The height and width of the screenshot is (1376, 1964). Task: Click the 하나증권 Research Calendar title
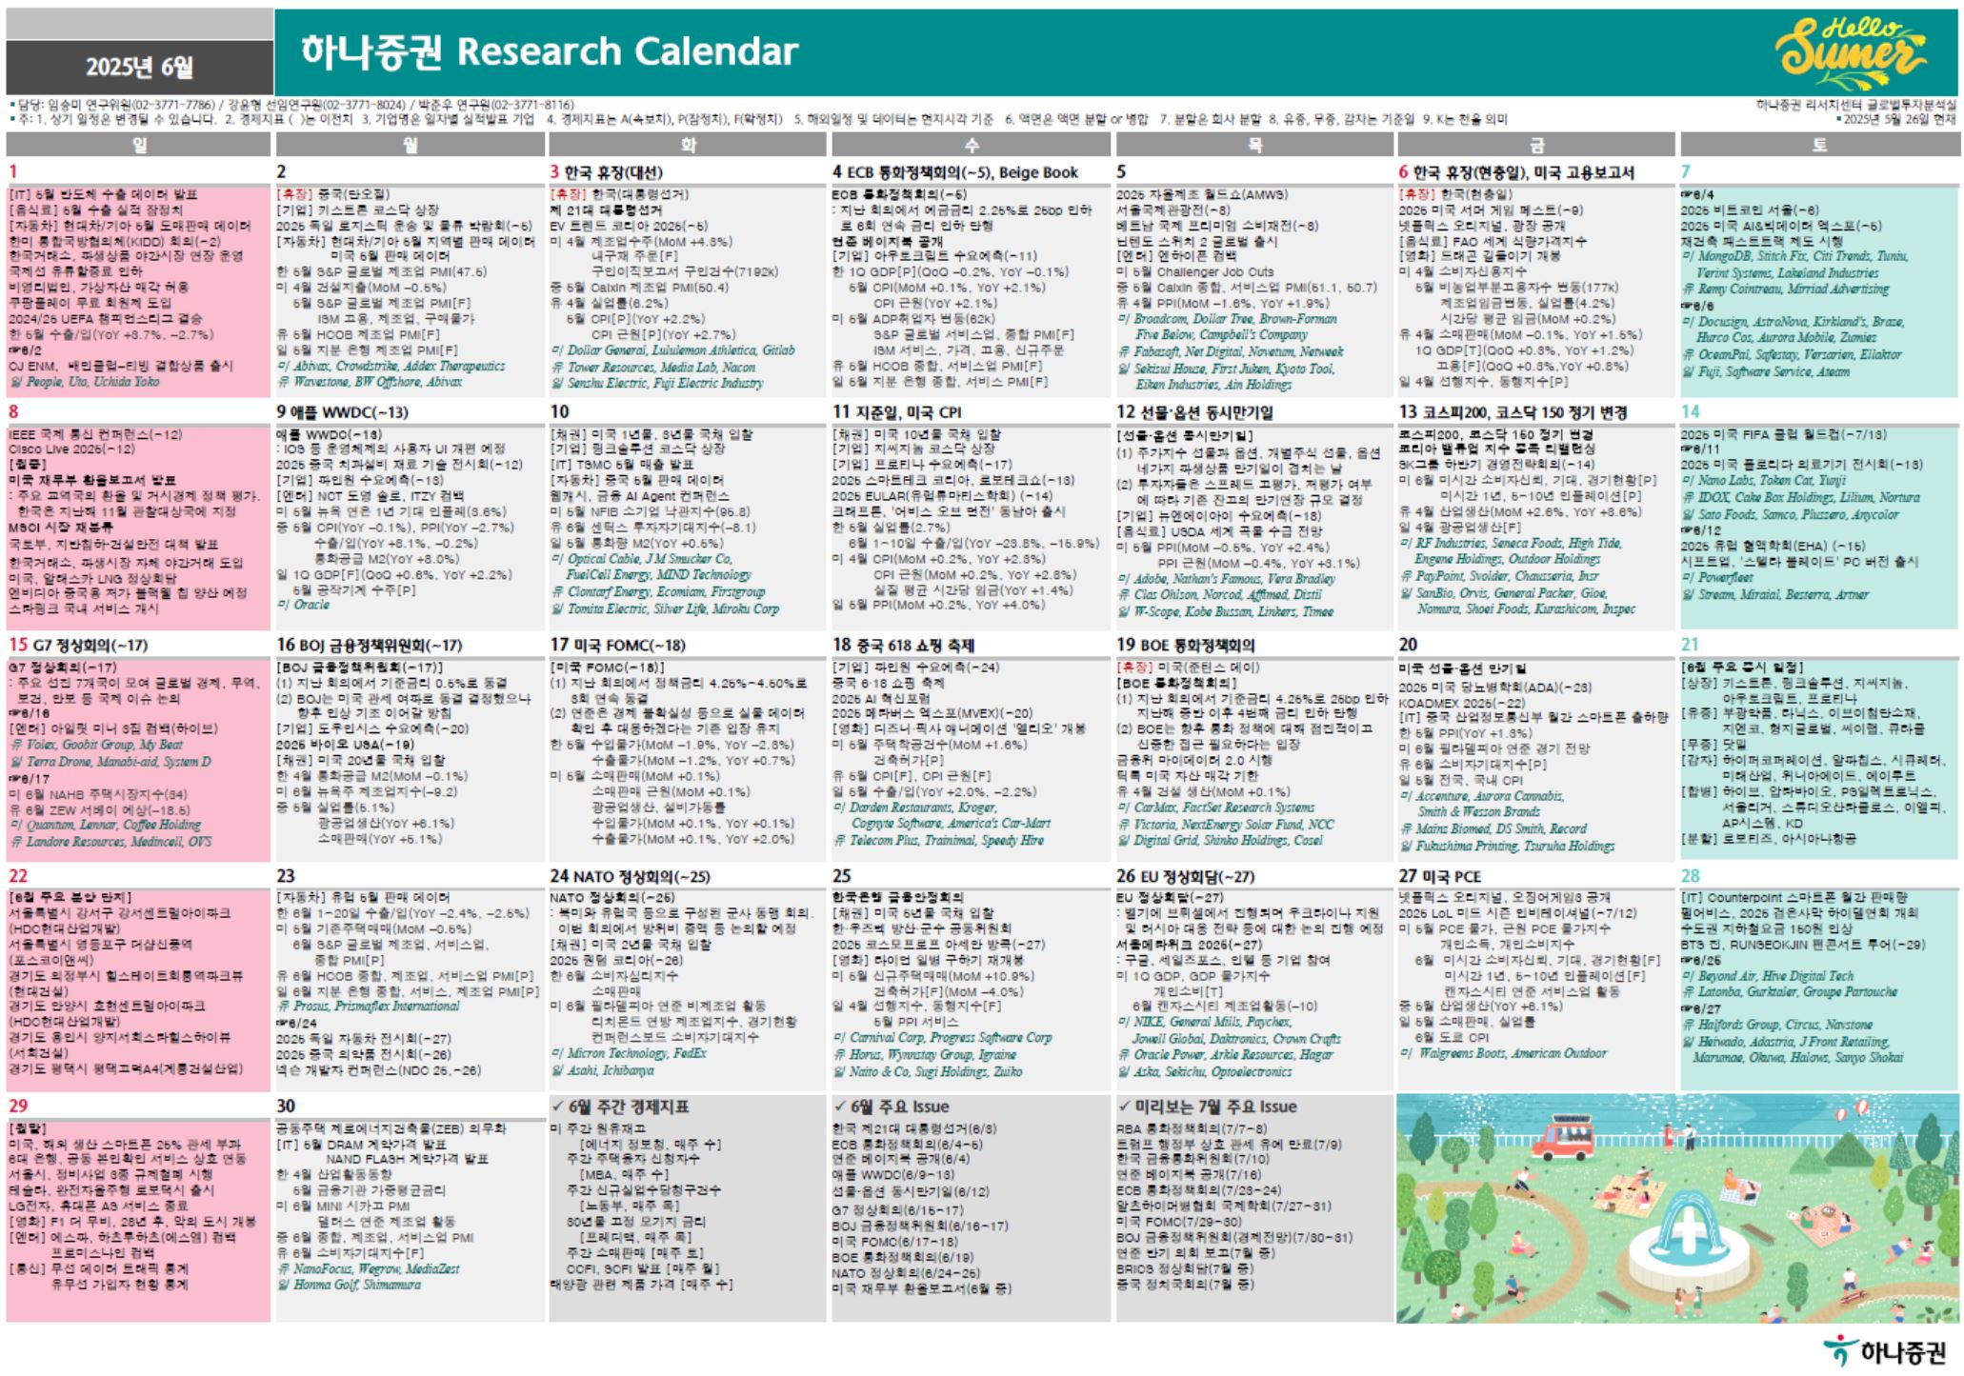(549, 52)
